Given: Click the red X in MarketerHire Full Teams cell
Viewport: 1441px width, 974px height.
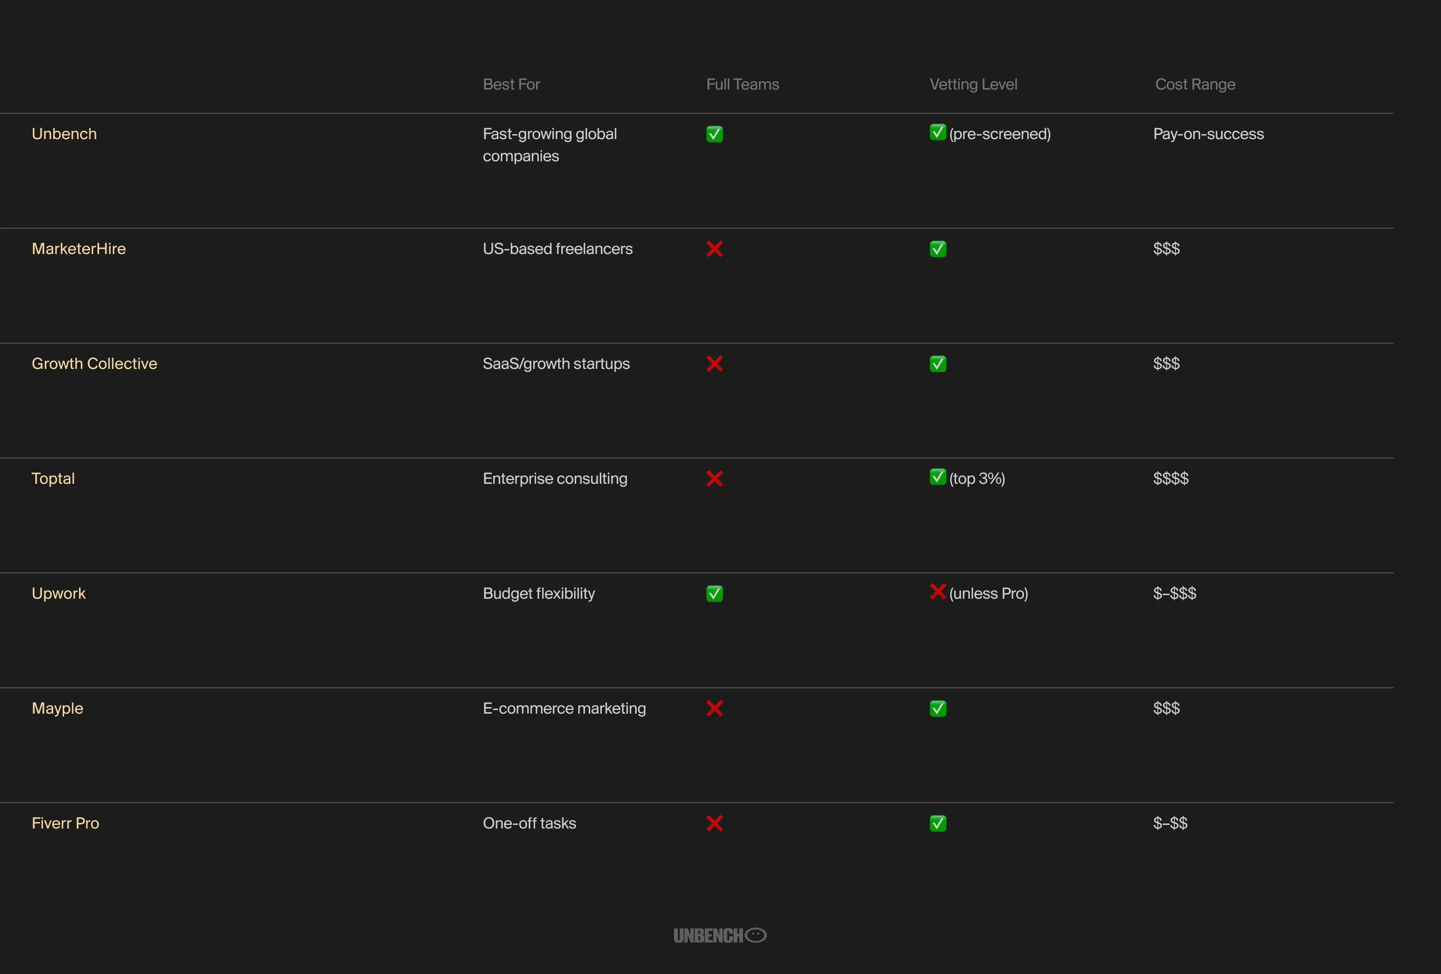Looking at the screenshot, I should [x=714, y=249].
